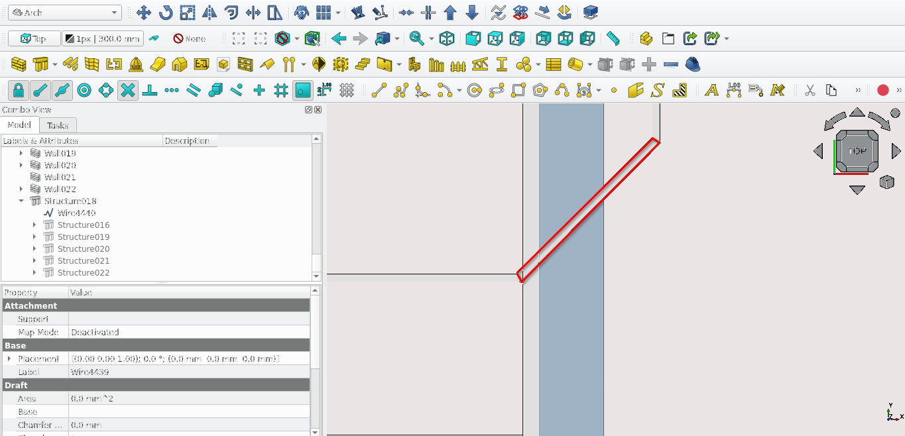Click the Measure distance ruler icon
Screen dimensions: 905x436
(613, 38)
